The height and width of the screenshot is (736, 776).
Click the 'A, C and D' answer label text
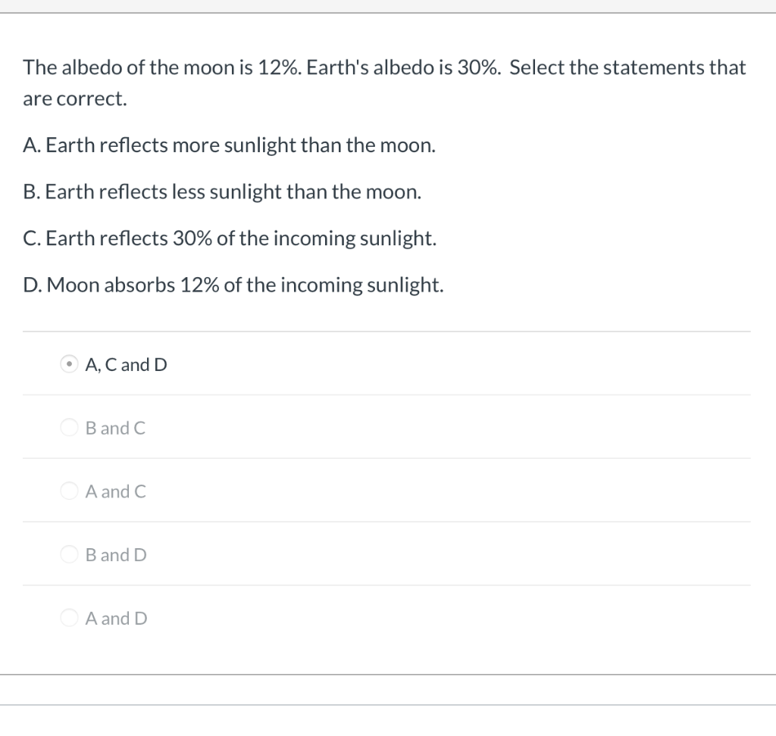pos(127,364)
